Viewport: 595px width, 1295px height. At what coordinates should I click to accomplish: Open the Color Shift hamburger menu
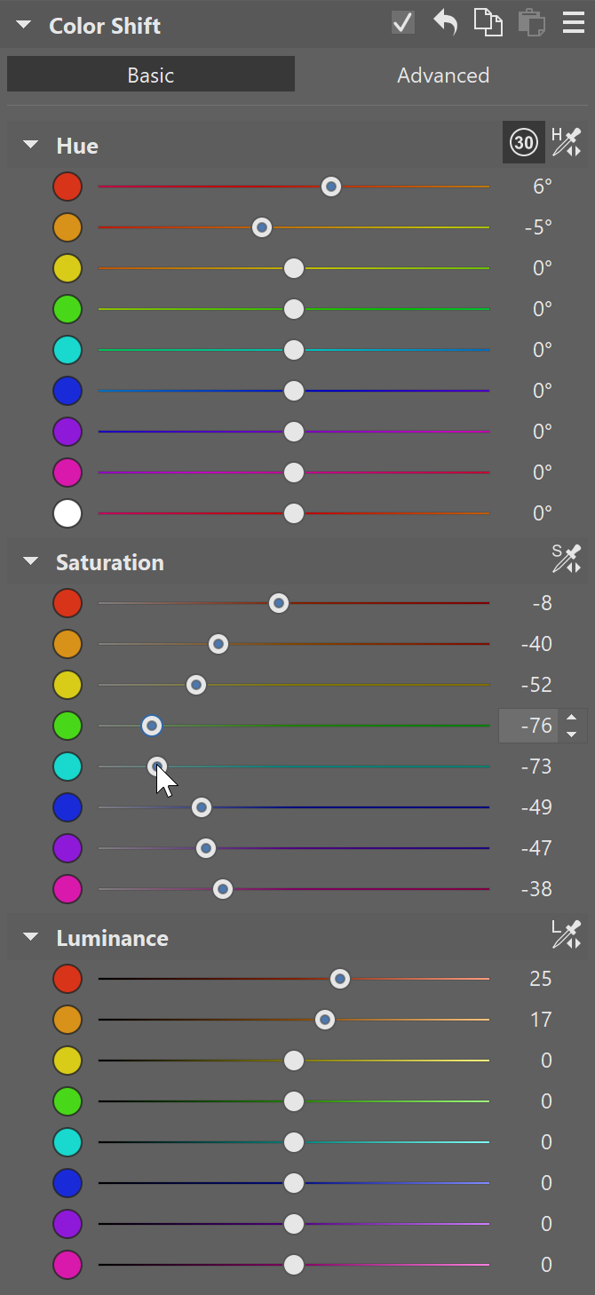[574, 22]
